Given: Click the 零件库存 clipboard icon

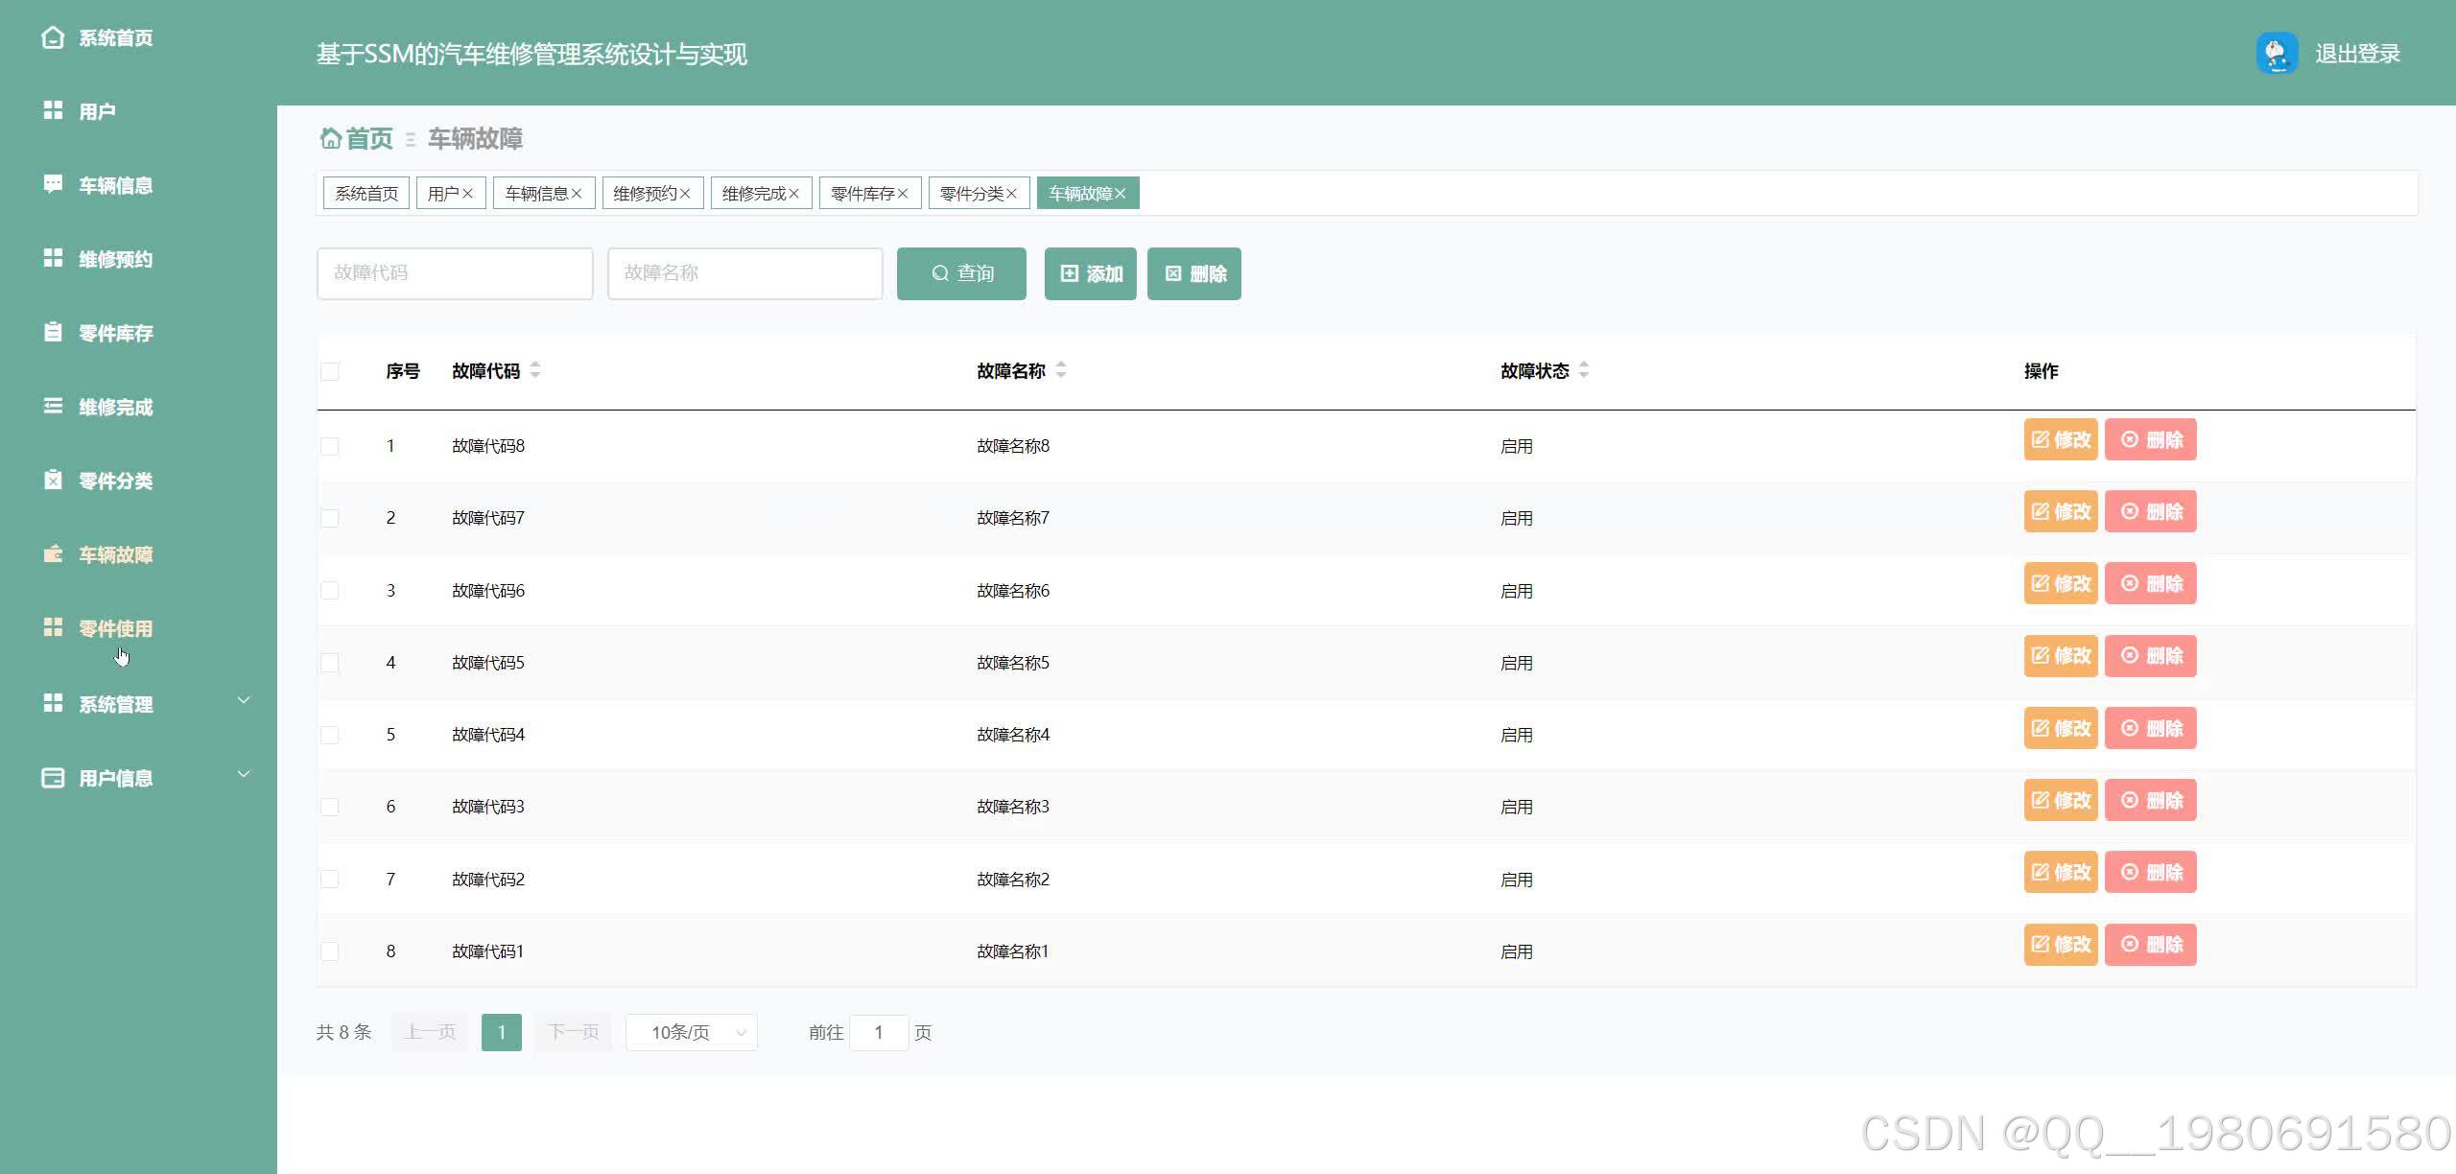Looking at the screenshot, I should [53, 333].
